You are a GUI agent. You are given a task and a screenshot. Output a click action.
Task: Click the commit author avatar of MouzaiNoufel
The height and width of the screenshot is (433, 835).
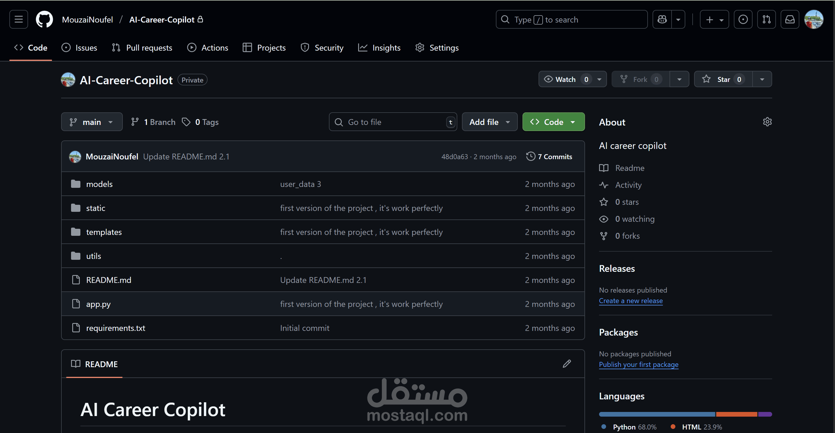[x=75, y=157]
